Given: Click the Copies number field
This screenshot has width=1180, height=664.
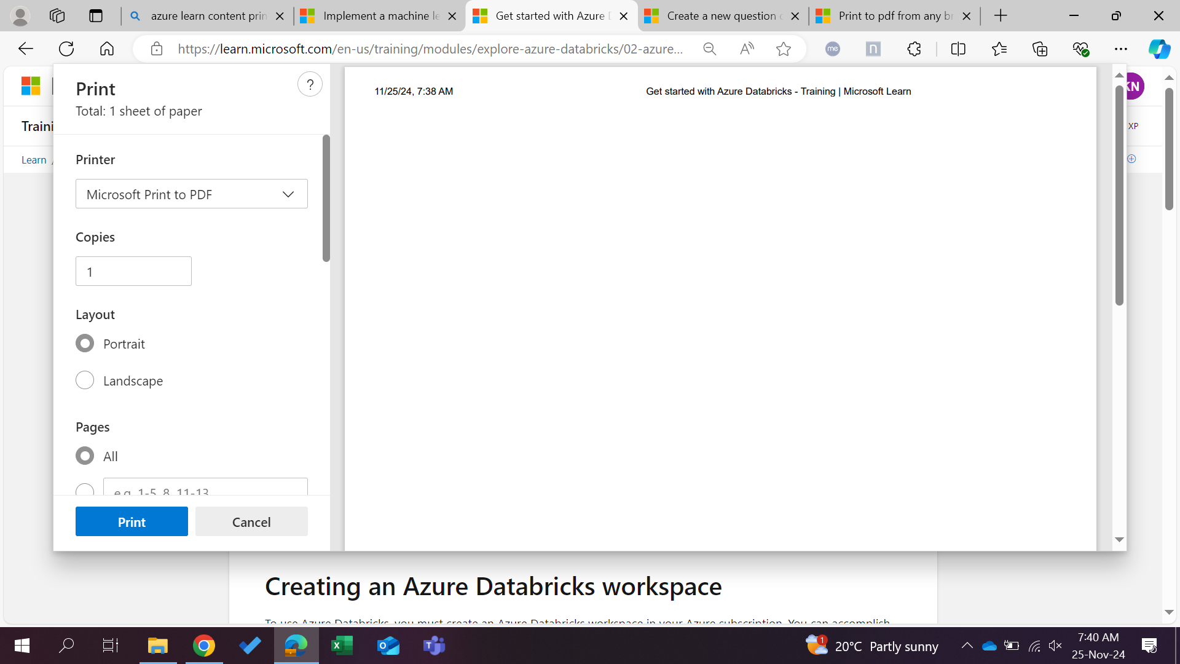Looking at the screenshot, I should [x=133, y=271].
